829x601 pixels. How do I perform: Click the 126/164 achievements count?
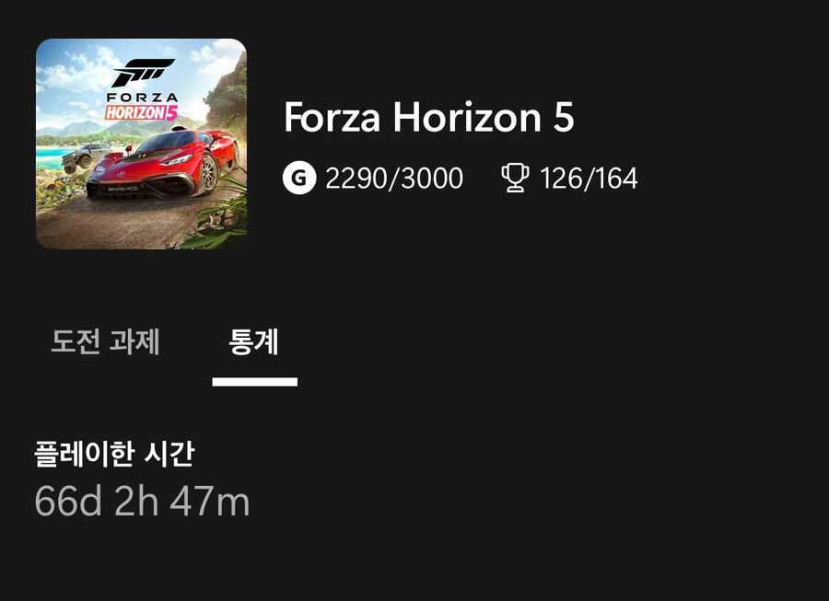pos(589,179)
